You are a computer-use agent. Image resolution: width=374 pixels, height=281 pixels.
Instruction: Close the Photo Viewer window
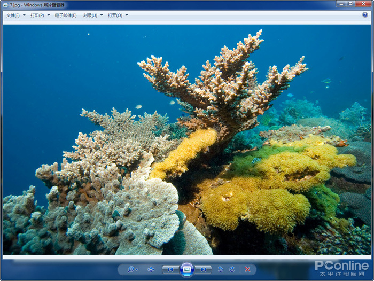(x=363, y=4)
